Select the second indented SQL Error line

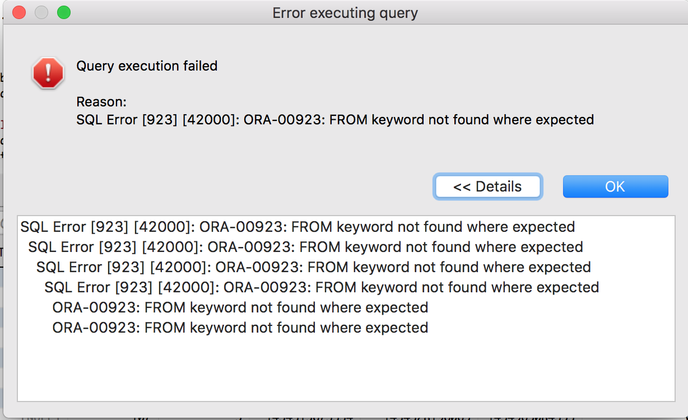pyautogui.click(x=305, y=247)
